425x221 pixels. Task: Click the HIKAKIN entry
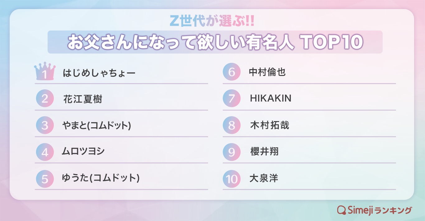(x=271, y=98)
